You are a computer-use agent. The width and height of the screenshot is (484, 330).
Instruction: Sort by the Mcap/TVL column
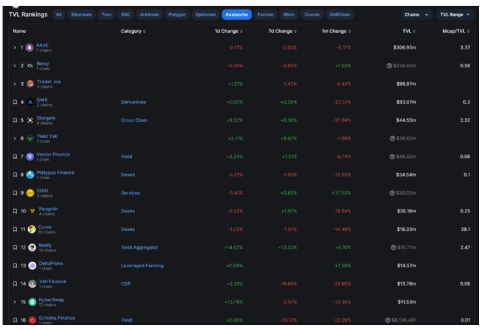click(456, 31)
